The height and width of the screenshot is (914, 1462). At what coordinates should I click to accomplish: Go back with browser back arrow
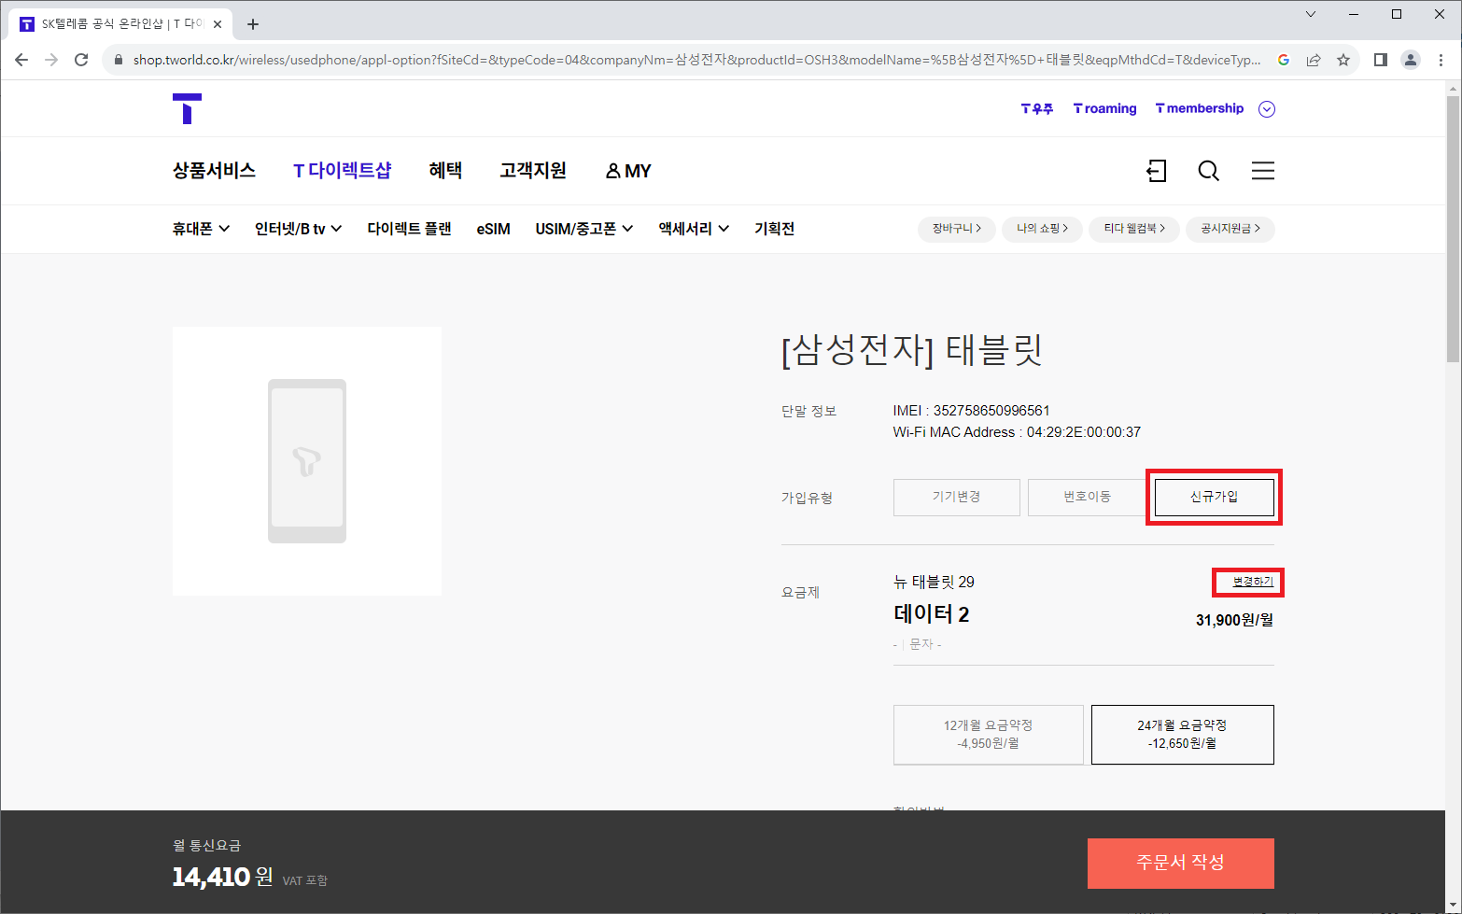pos(21,60)
